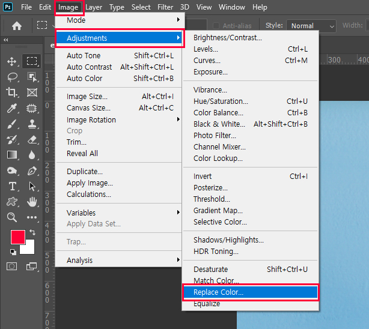This screenshot has width=369, height=329.
Task: Choose Black & White adjustment
Action: 251,124
